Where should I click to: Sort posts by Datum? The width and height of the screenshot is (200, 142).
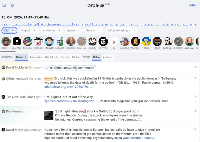coord(21,57)
